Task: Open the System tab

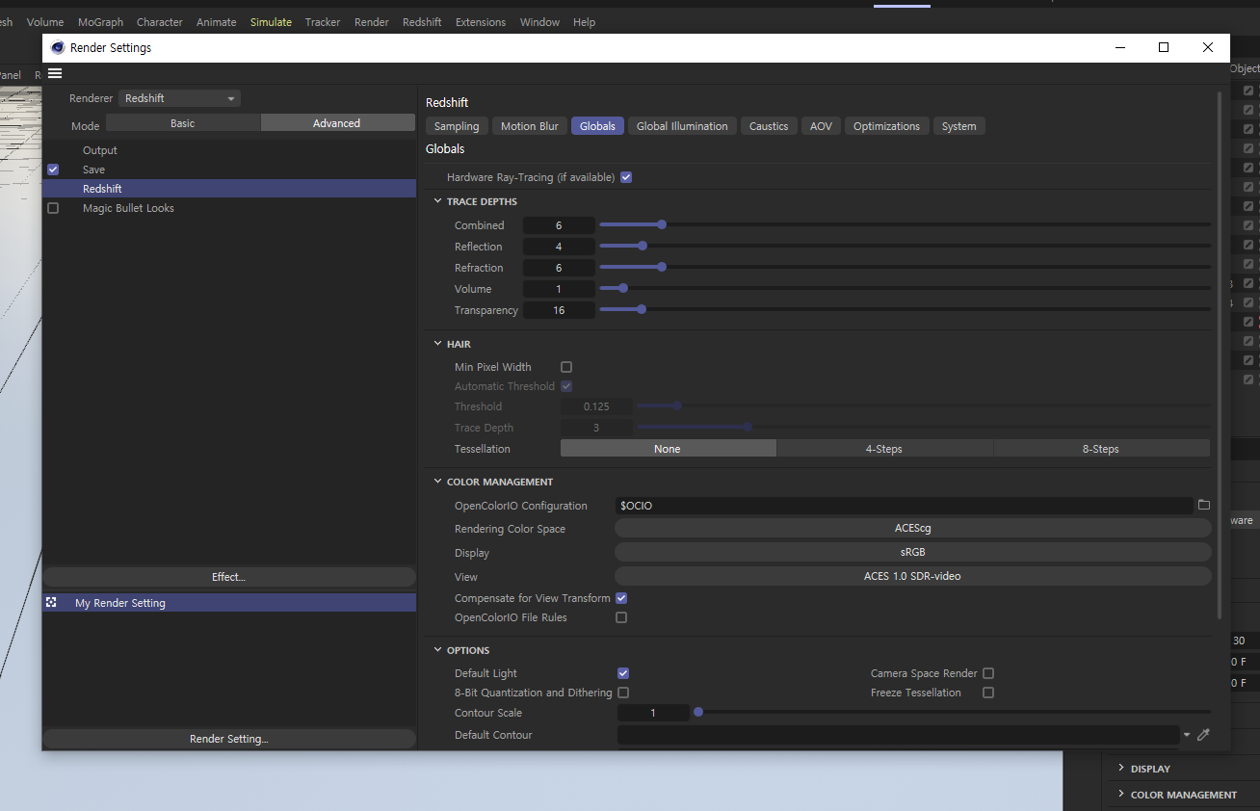Action: click(x=958, y=126)
